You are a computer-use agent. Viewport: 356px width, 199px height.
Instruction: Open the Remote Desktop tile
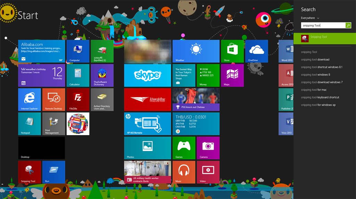coord(54,100)
